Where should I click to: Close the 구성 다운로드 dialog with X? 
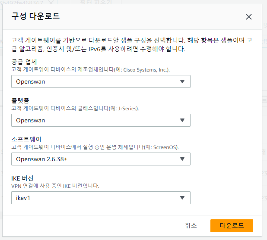click(x=248, y=17)
